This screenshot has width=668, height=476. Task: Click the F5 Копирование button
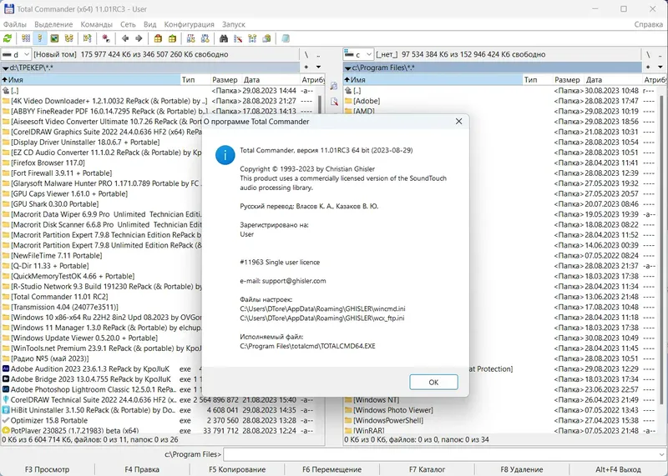pos(237,469)
